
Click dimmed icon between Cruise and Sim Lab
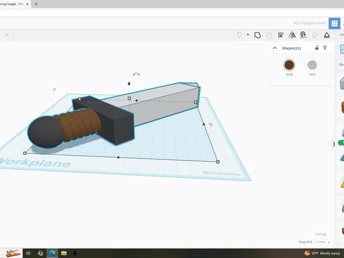(316, 35)
